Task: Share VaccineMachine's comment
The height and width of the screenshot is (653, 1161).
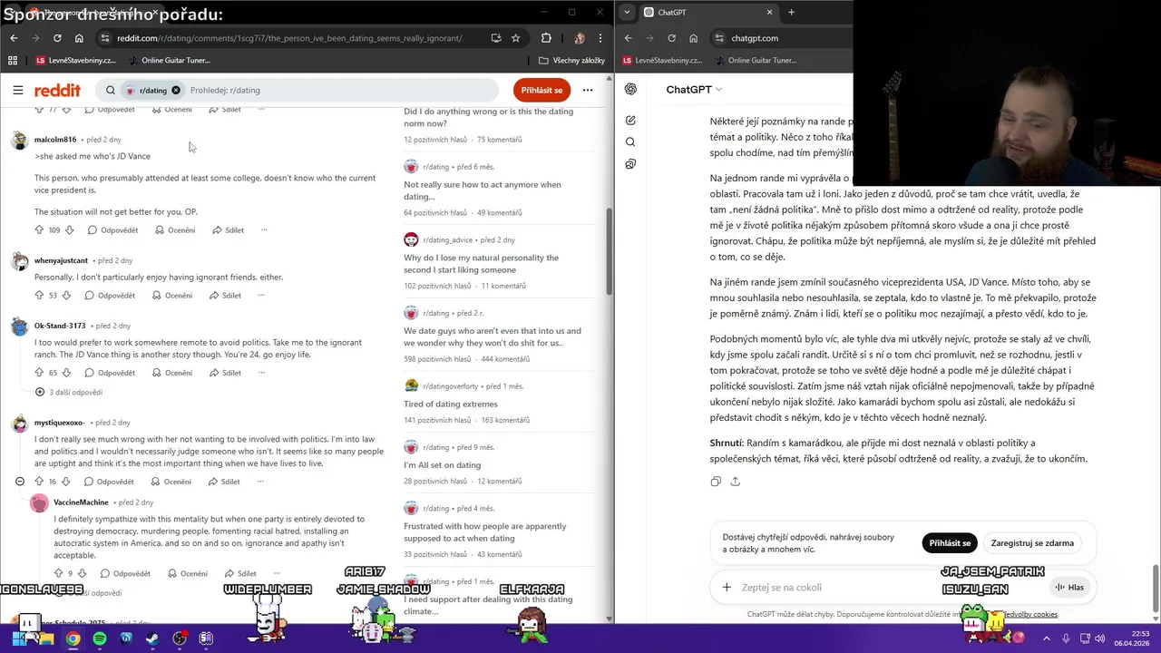Action: pos(240,573)
